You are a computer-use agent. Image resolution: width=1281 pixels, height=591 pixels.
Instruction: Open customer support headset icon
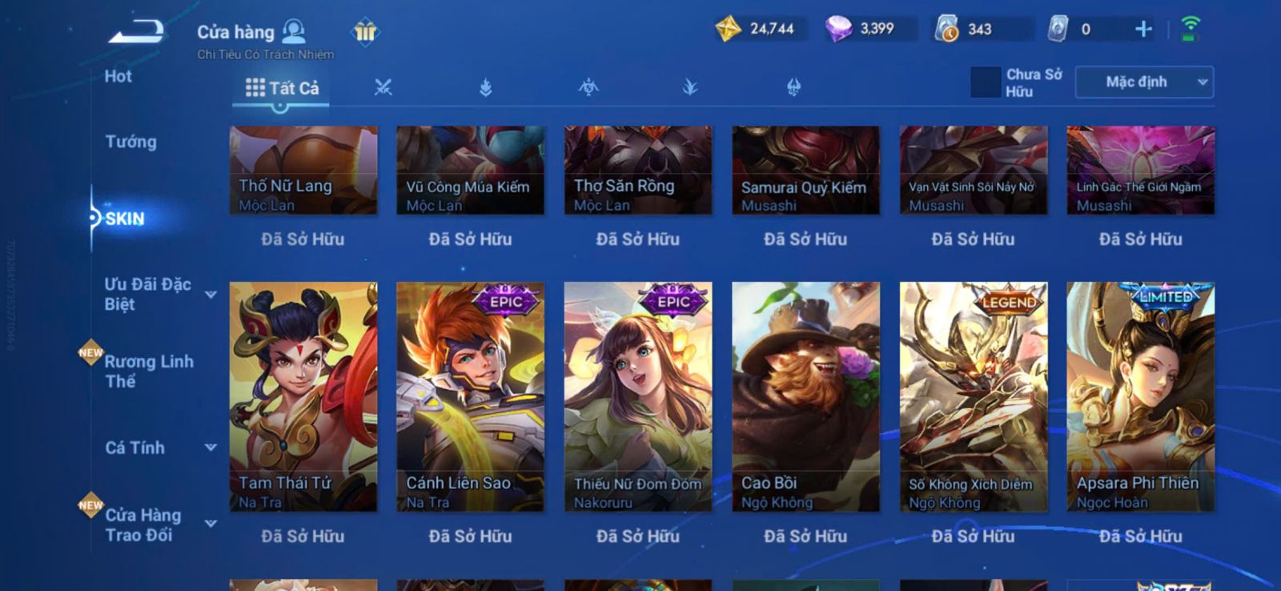pyautogui.click(x=294, y=31)
